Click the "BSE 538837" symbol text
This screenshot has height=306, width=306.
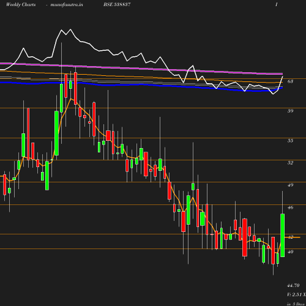click(x=117, y=5)
